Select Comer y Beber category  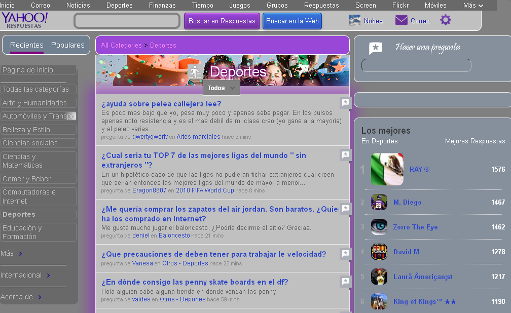pyautogui.click(x=39, y=179)
